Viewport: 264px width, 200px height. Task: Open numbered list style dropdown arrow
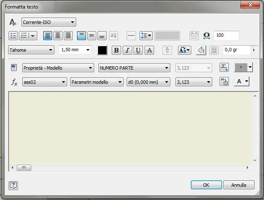pos(33,35)
